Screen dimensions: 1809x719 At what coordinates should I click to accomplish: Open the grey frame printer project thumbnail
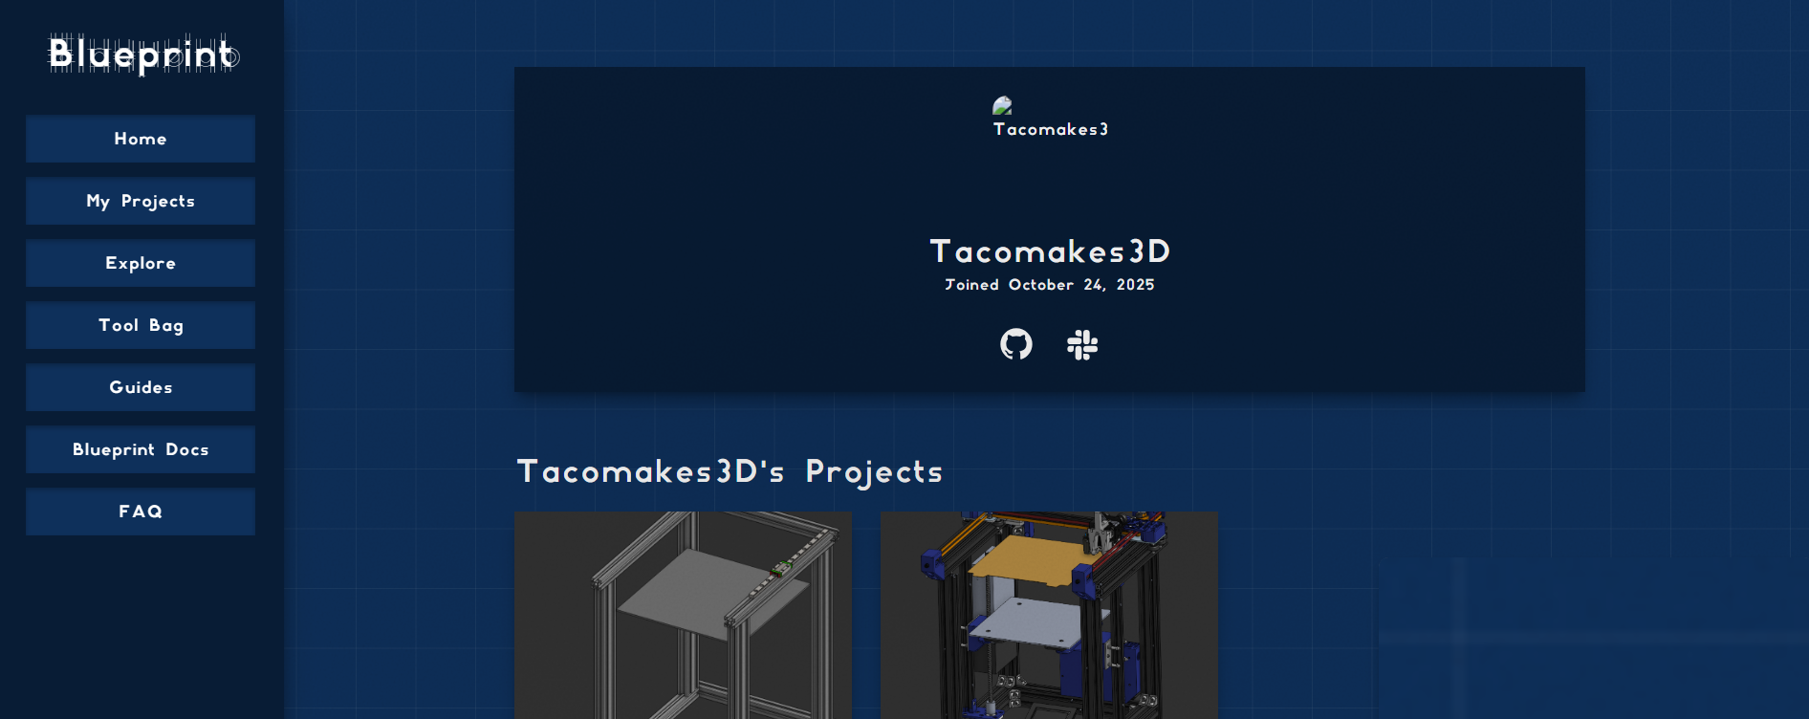click(683, 615)
